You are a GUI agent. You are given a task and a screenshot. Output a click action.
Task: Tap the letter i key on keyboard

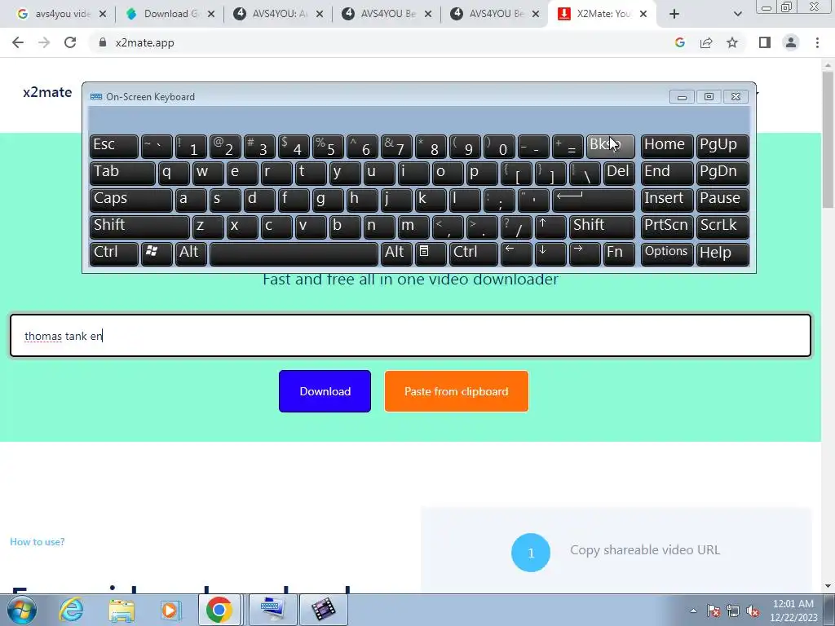click(413, 173)
